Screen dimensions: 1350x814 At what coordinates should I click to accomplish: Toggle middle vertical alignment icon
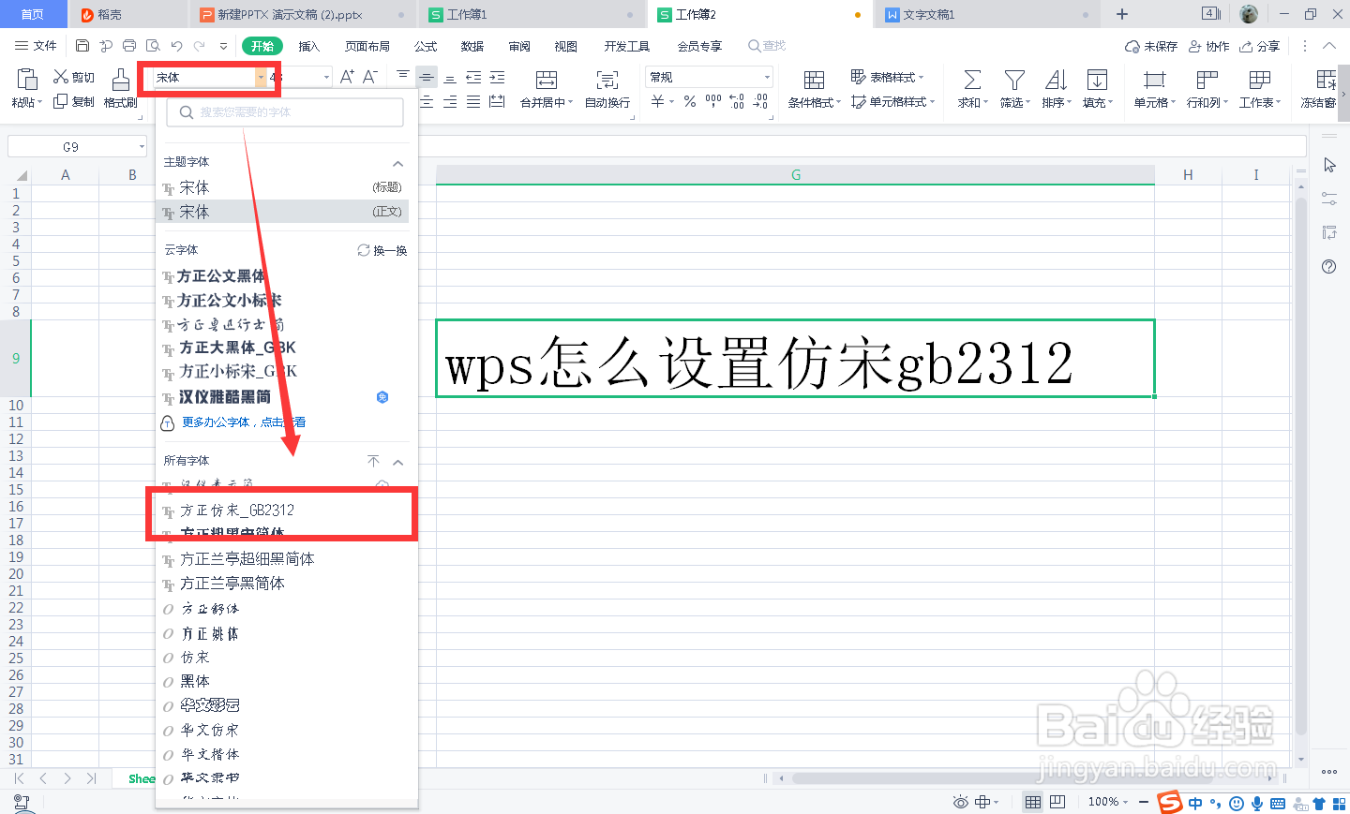tap(427, 77)
